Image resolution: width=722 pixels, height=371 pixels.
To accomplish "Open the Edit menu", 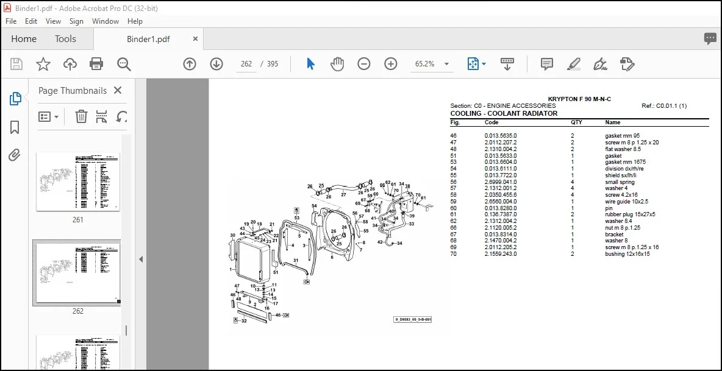I will tap(31, 21).
